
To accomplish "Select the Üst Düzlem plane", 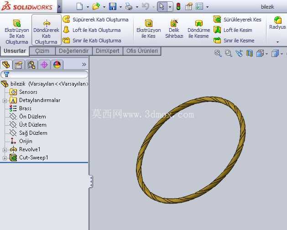I will (28, 125).
